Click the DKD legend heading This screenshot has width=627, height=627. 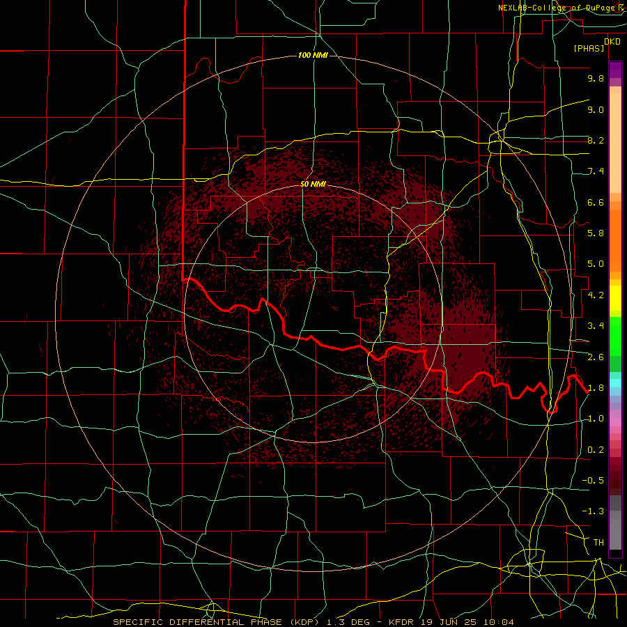(x=612, y=42)
